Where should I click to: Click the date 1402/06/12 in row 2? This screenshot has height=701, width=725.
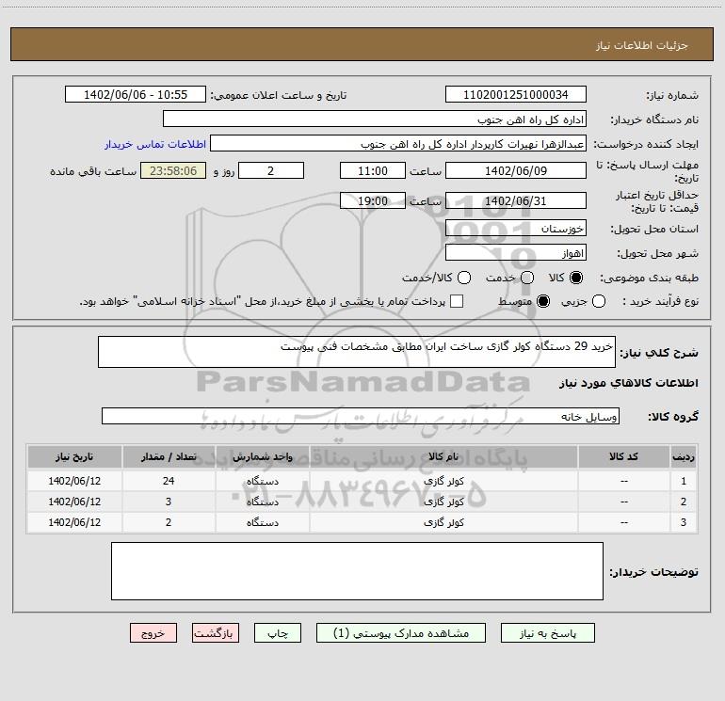tap(74, 502)
